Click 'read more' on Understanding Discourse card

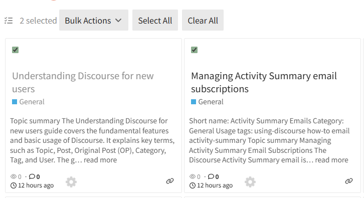[100, 160]
